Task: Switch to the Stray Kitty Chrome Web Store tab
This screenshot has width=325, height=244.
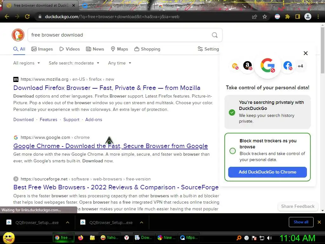Action: 192,5
